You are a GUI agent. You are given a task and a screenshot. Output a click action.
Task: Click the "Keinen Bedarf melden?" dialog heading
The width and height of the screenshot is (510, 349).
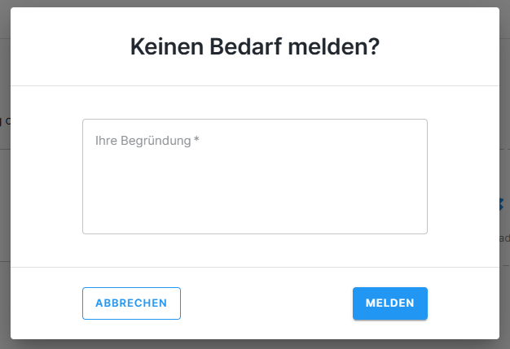pyautogui.click(x=255, y=47)
